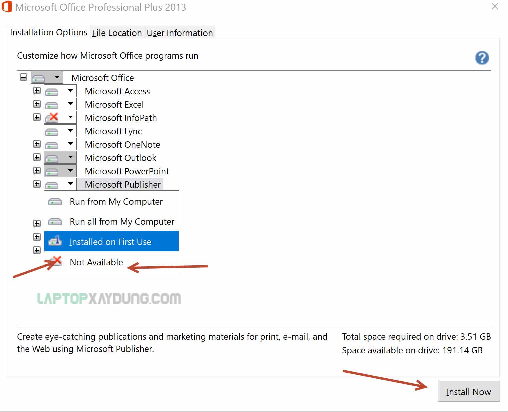The height and width of the screenshot is (412, 508).
Task: Click 'Customize how Microsoft Office programs run' heading
Action: pyautogui.click(x=108, y=56)
